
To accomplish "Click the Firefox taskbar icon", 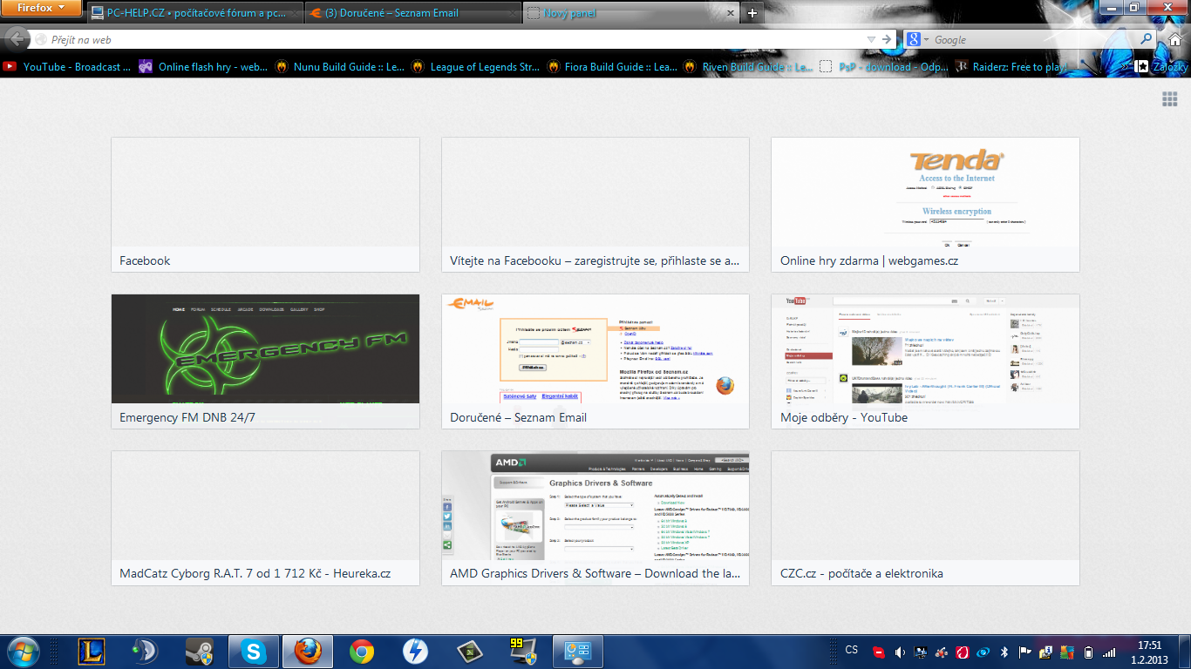I will pyautogui.click(x=308, y=652).
